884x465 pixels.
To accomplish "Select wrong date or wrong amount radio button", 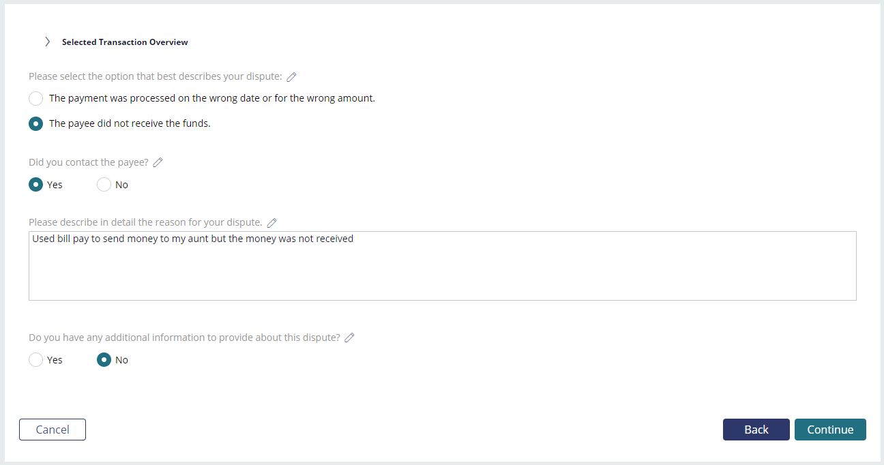I will coord(36,98).
